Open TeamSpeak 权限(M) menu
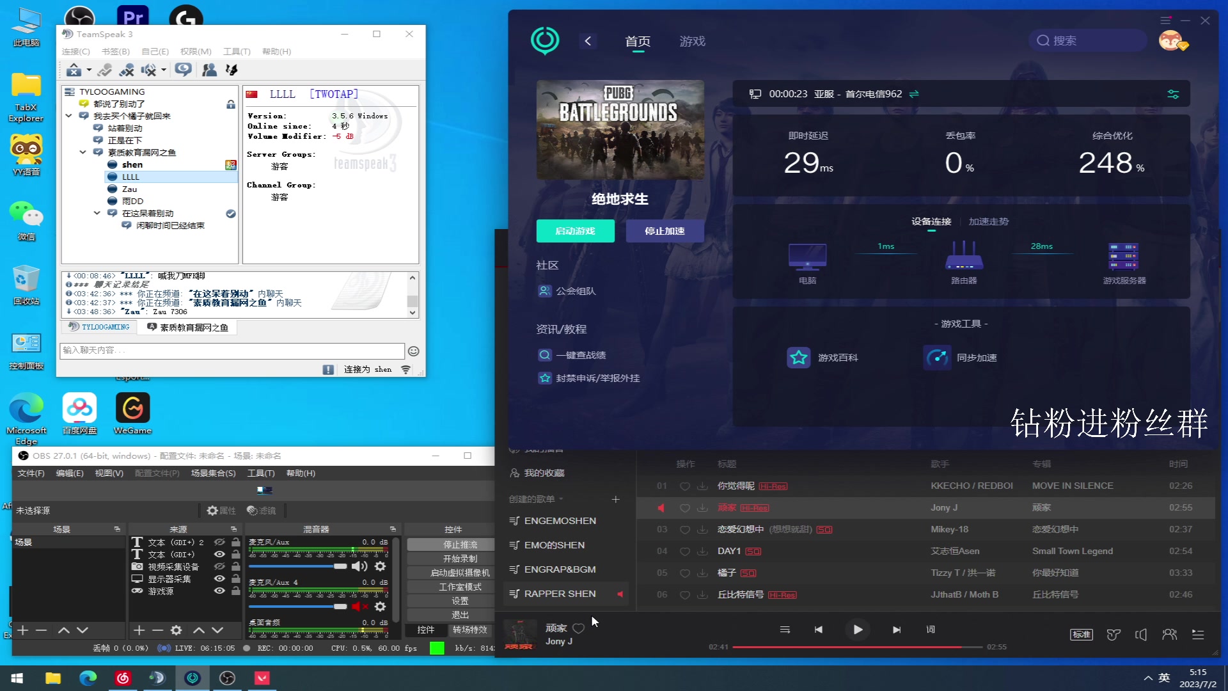 pyautogui.click(x=196, y=51)
